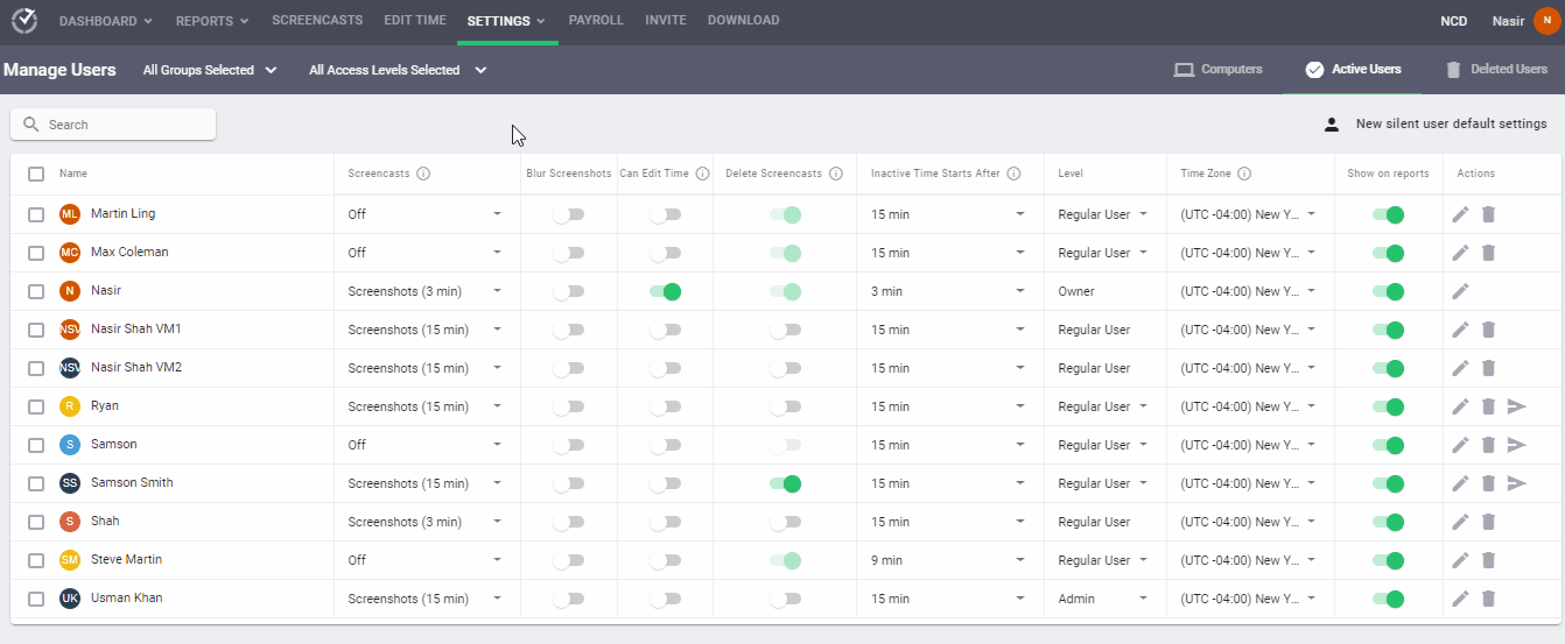Screen dimensions: 1565x644
Task: Click the Time Zone column info icon
Action: point(1244,174)
